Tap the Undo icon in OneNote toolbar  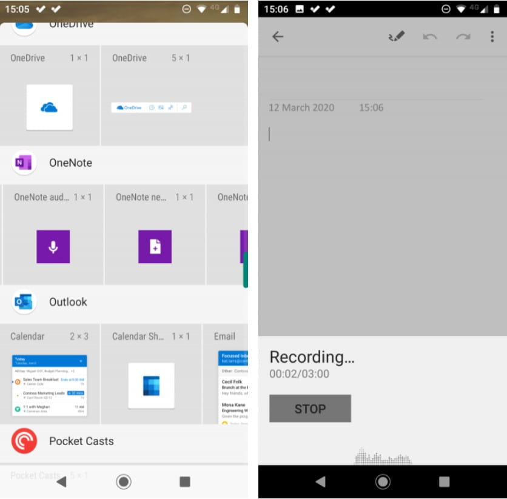(x=431, y=36)
